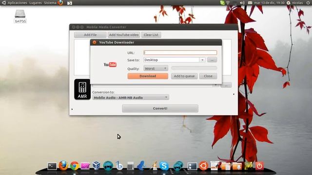Open the teal headphones icon beside Skype
312x175 pixels.
pyautogui.click(x=178, y=166)
